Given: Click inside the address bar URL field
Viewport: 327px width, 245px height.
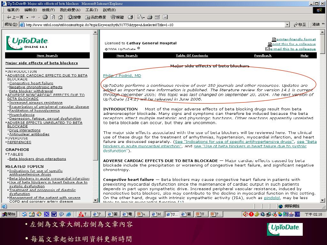Looking at the screenshot, I should pos(155,25).
